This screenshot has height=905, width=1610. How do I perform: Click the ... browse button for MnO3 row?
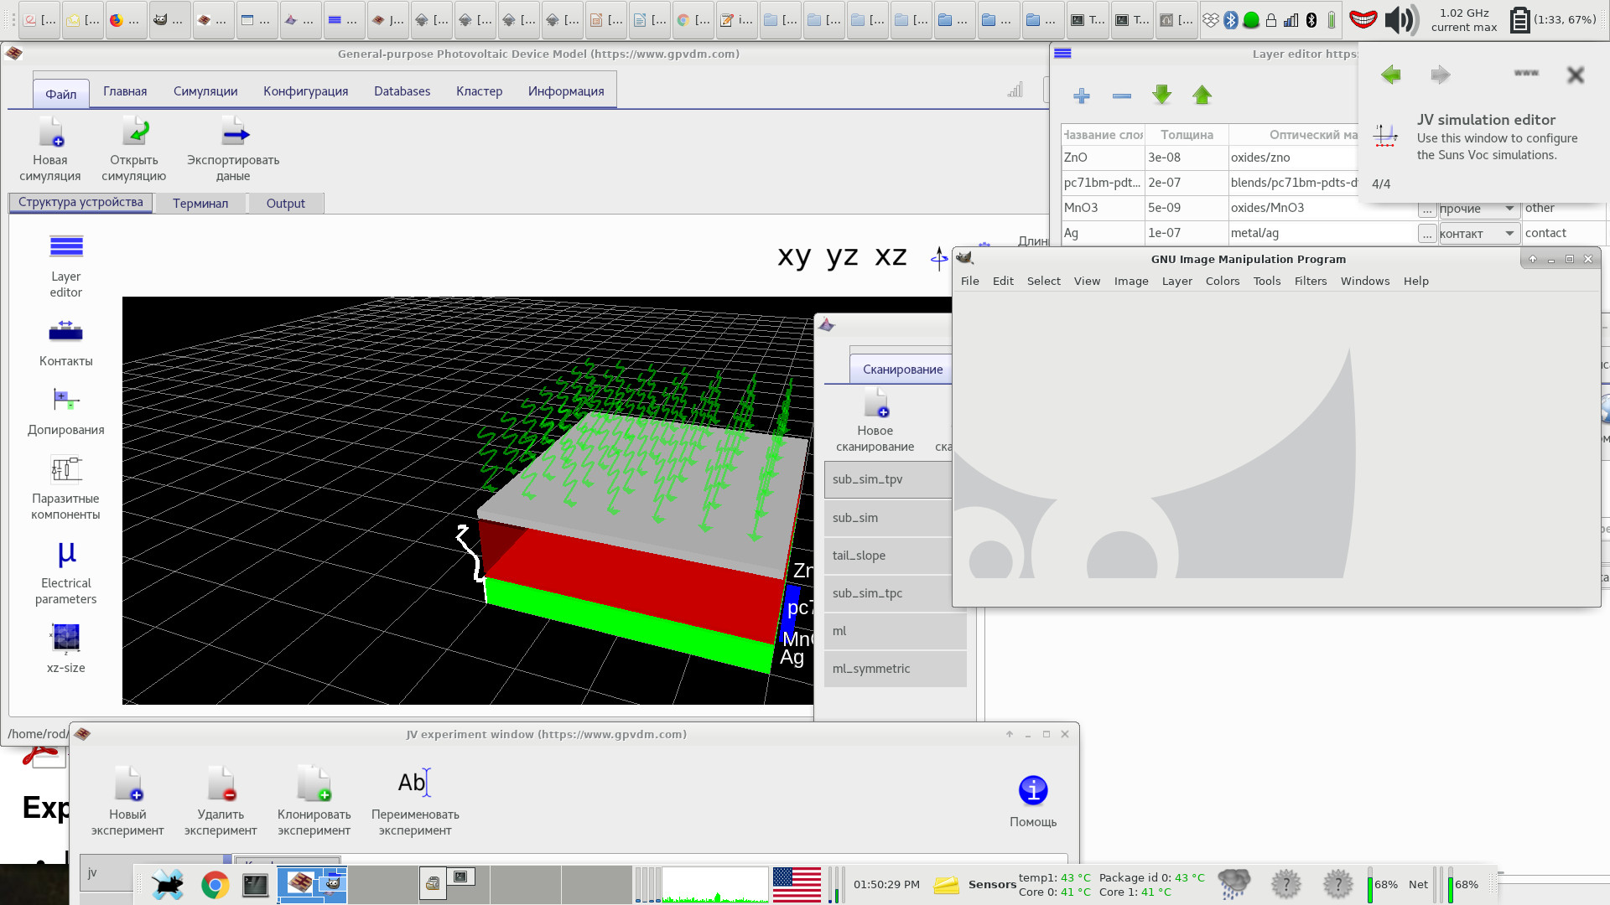click(x=1427, y=209)
